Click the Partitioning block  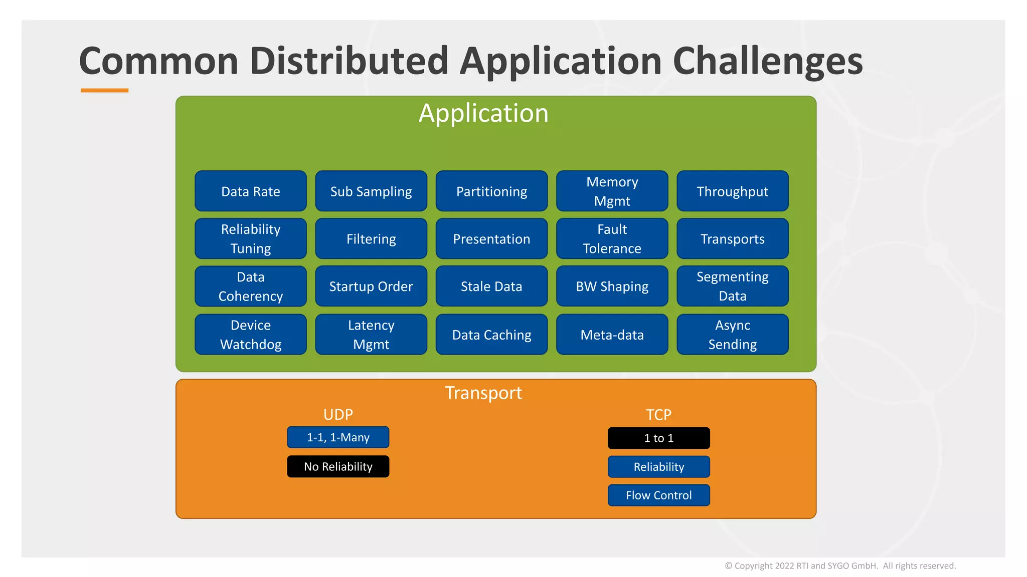491,191
